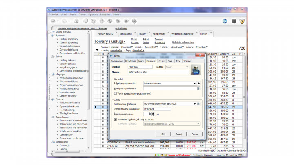Viewport: 294px width, 165px height.
Task: Open the Rabat przy sprzedaży dropdown
Action: pyautogui.click(x=194, y=83)
